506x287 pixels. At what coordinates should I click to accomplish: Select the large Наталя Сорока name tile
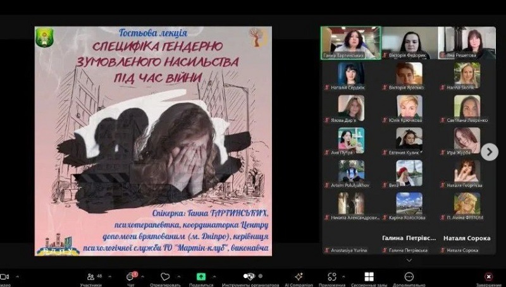(467, 238)
